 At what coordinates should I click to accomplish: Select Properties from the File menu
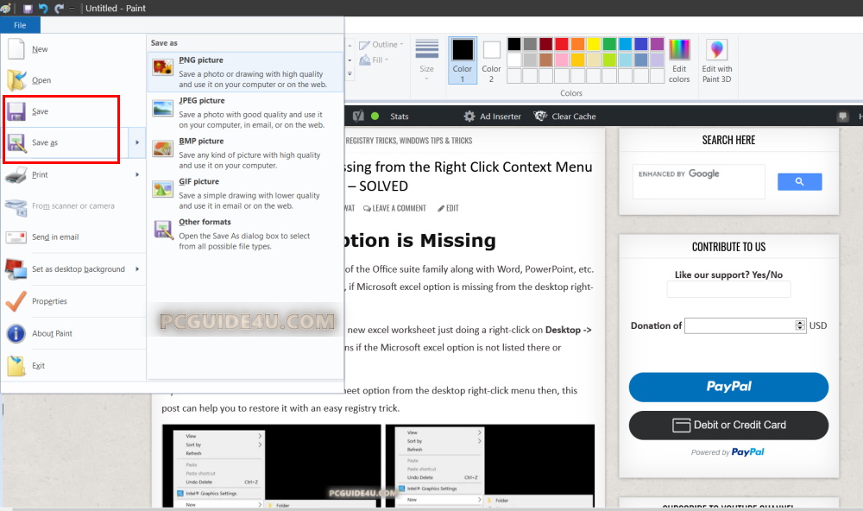pyautogui.click(x=49, y=301)
